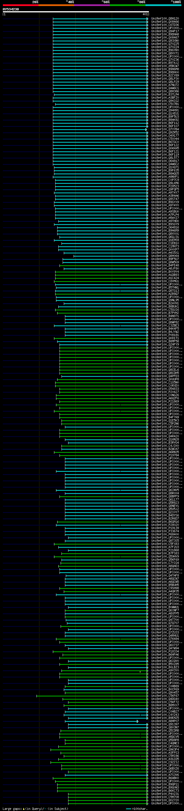
Task: Select the UniRef100_B6ABK0 label
Action: [x=165, y=778]
